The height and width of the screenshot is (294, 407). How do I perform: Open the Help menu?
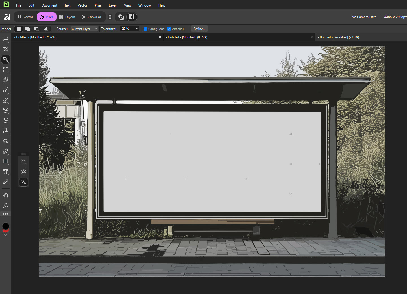pyautogui.click(x=162, y=5)
